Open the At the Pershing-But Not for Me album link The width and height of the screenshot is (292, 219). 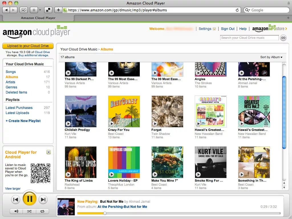tap(122, 207)
